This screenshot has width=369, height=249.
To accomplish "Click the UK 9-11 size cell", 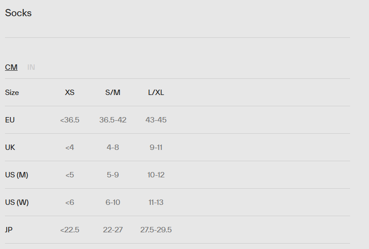I will [x=156, y=147].
